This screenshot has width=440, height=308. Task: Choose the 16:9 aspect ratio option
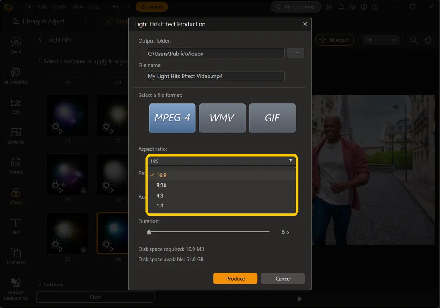tap(222, 175)
